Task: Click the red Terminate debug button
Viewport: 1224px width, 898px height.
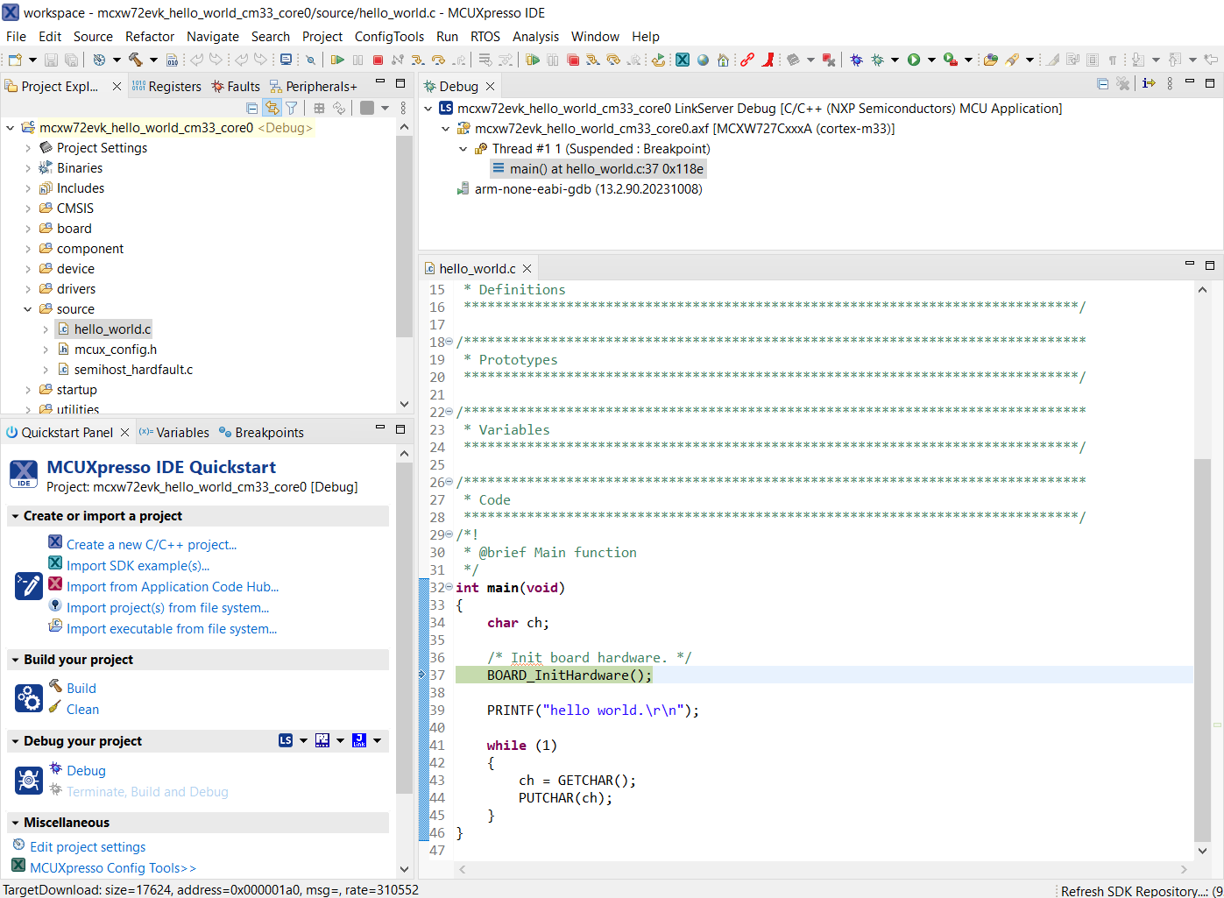Action: (x=378, y=60)
